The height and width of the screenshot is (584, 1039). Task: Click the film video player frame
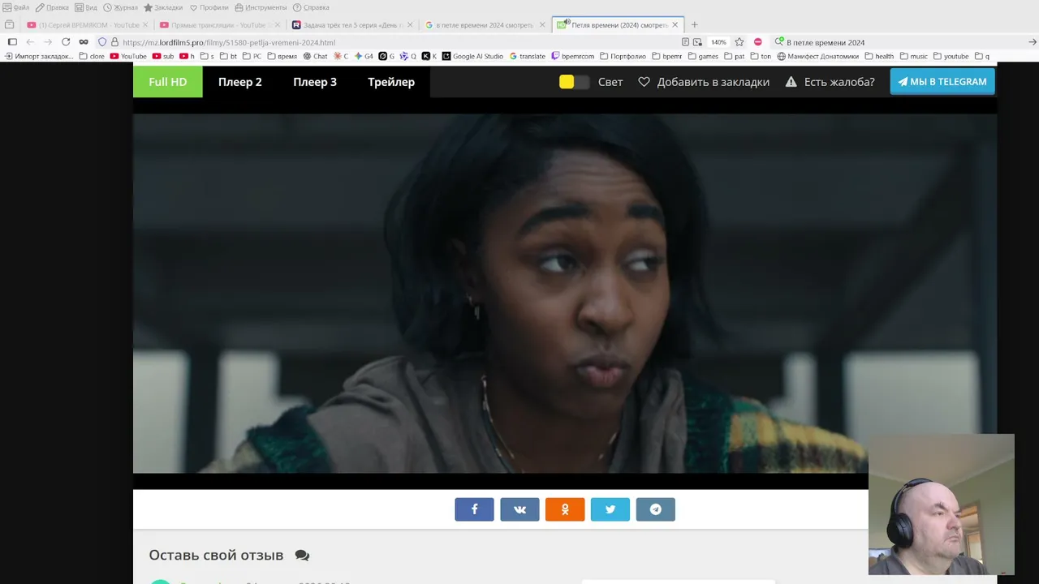565,293
